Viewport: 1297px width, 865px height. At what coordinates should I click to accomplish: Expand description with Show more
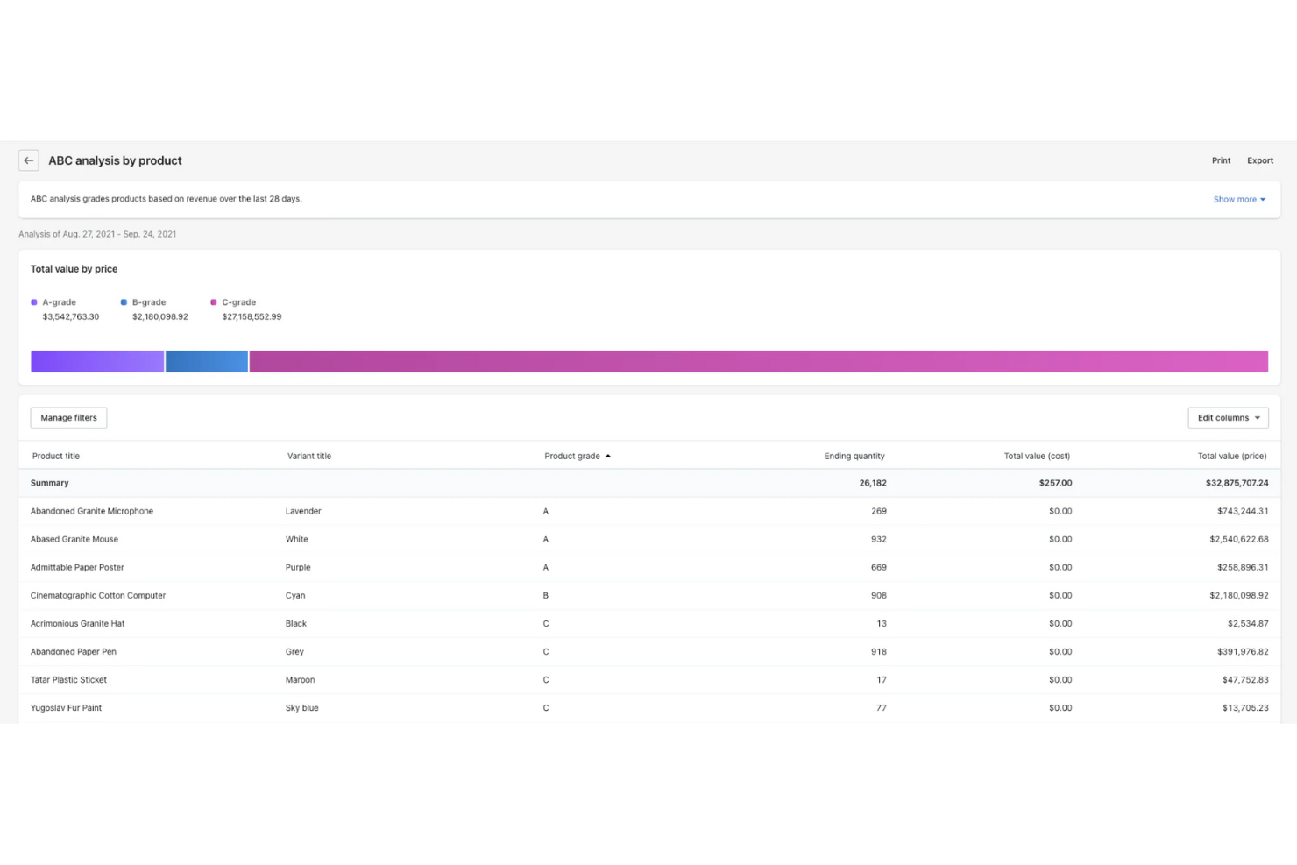coord(1238,200)
